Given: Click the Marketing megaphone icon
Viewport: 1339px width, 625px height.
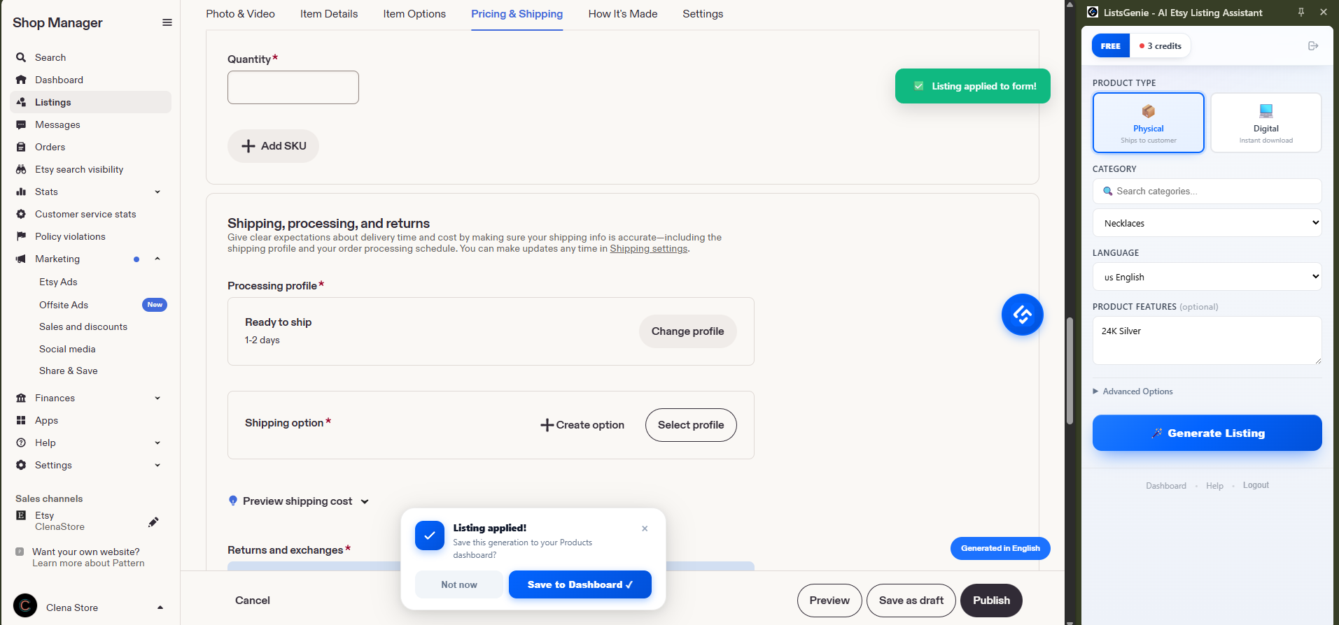Looking at the screenshot, I should pyautogui.click(x=21, y=259).
